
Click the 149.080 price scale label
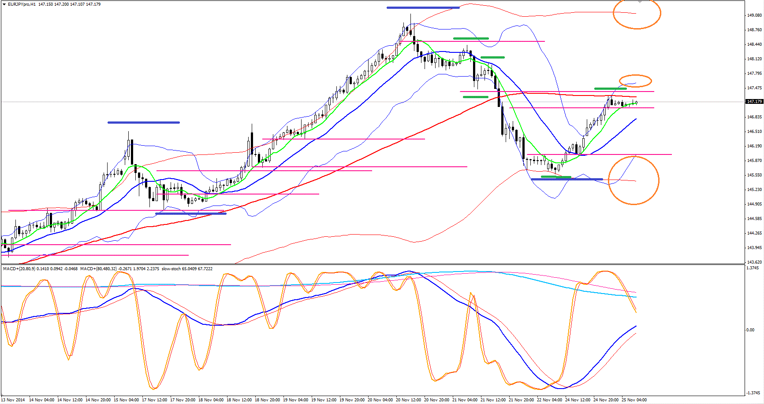[754, 15]
